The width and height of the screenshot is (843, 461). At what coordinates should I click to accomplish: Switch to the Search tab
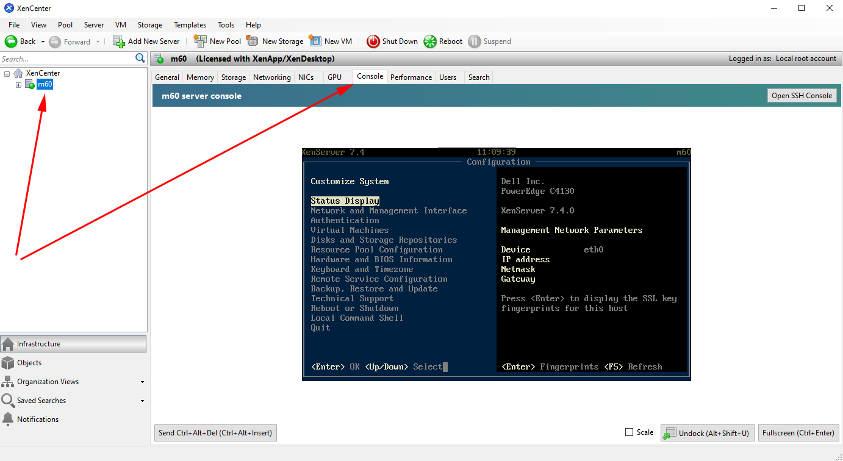click(x=479, y=77)
